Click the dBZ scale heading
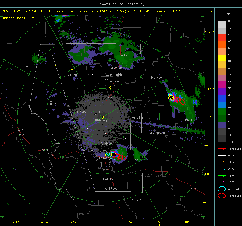242x226 pixels. [x=228, y=15]
